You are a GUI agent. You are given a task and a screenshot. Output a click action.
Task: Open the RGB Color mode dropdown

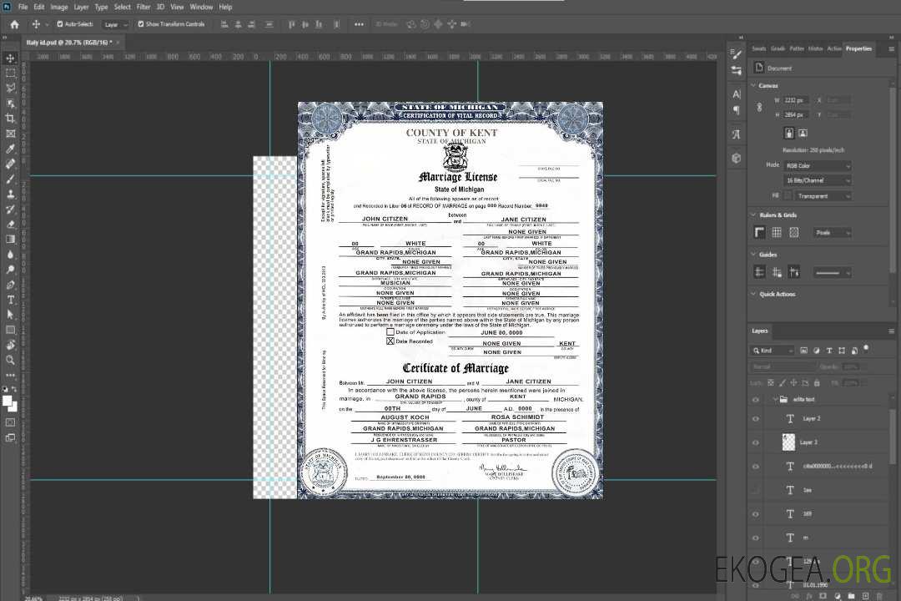tap(818, 165)
